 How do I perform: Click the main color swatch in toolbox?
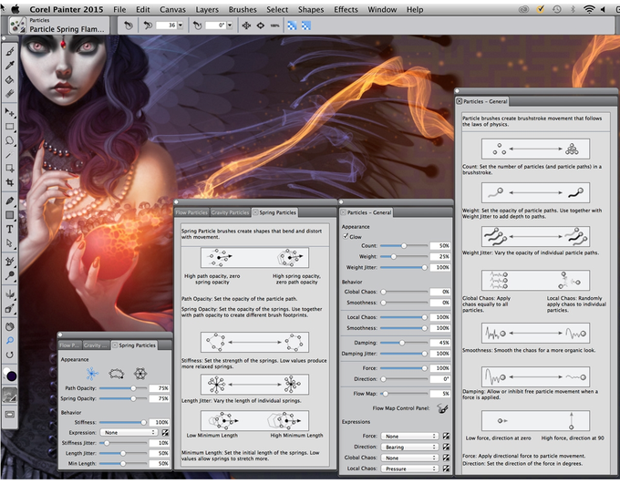pyautogui.click(x=12, y=376)
